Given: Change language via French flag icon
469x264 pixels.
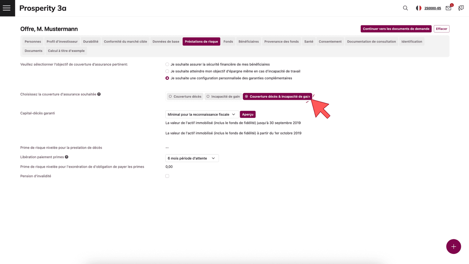Looking at the screenshot, I should pyautogui.click(x=418, y=8).
